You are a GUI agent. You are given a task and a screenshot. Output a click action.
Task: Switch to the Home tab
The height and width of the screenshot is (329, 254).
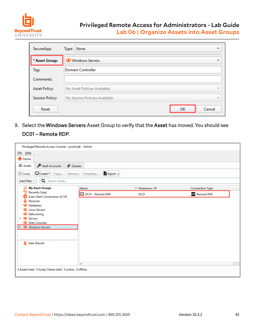click(x=25, y=159)
